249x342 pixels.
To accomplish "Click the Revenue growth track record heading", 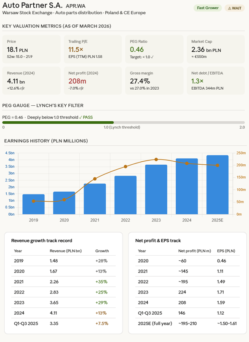I will pyautogui.click(x=42, y=240).
